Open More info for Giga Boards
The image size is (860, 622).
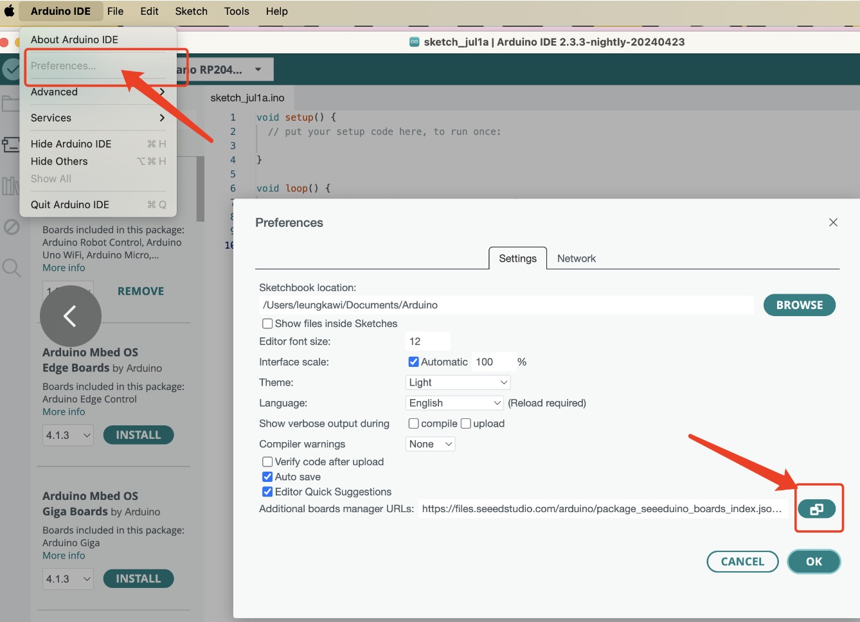pyautogui.click(x=64, y=556)
